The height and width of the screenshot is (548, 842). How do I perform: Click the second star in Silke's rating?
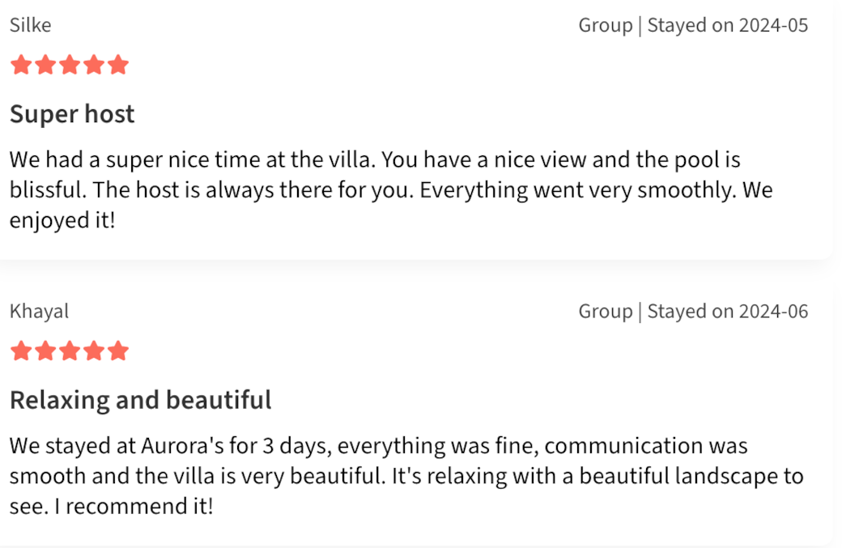coord(45,65)
